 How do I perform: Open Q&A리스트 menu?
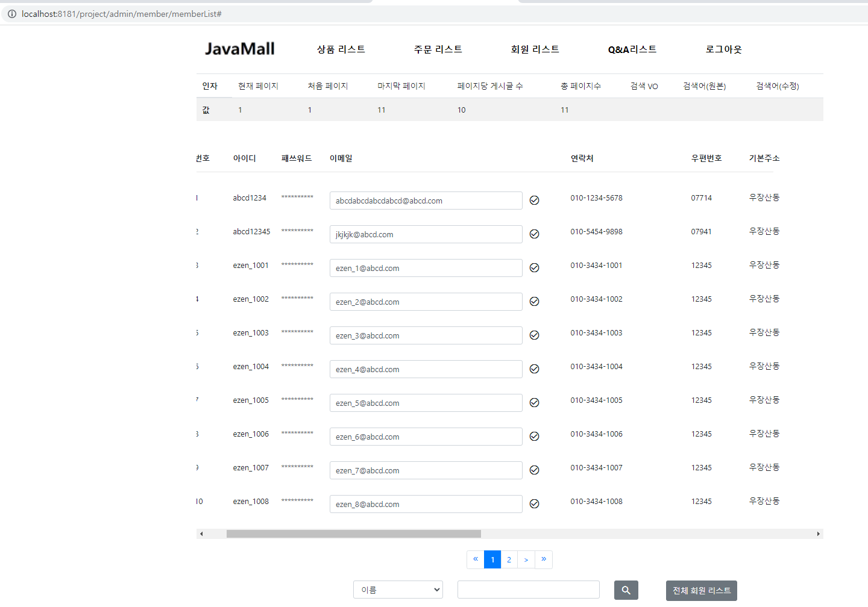tap(632, 49)
